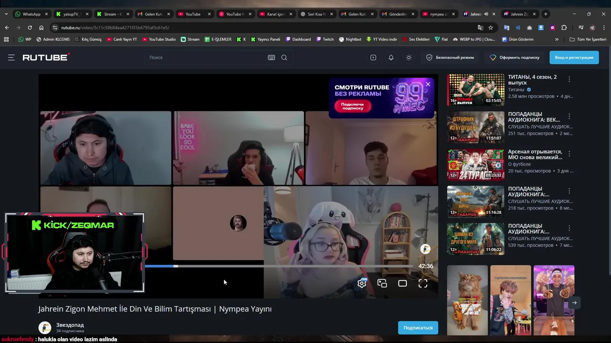The image size is (611, 343).
Task: Mute the Jahrein tab audio icon
Action: 486,14
